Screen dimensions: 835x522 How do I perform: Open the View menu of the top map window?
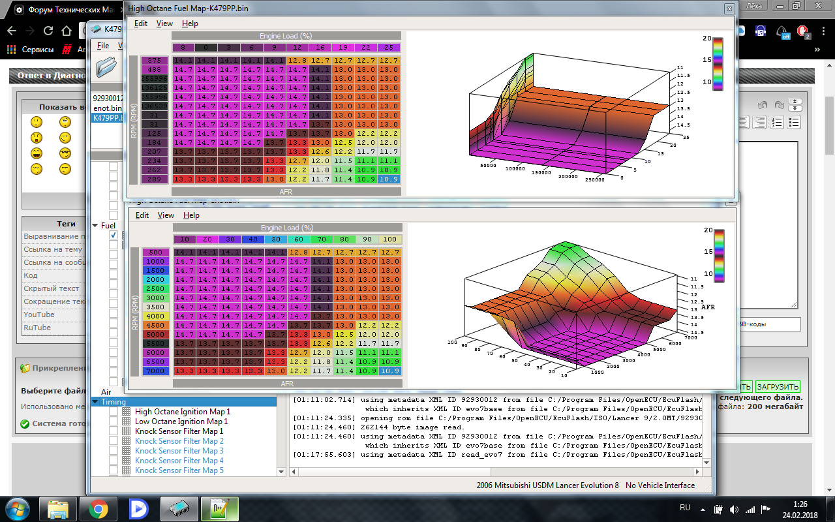(164, 23)
